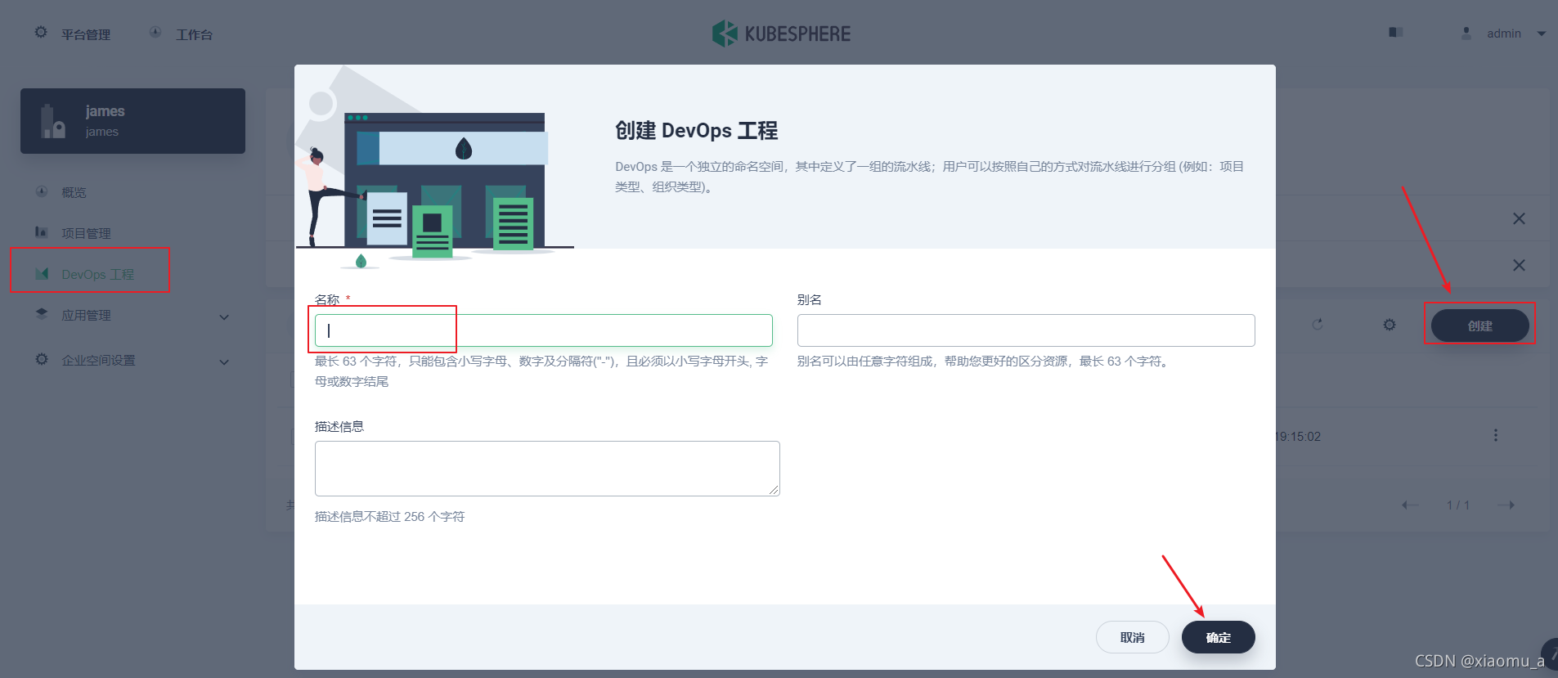This screenshot has height=678, width=1558.
Task: Expand the 应用管理 chevron
Action: click(x=224, y=317)
